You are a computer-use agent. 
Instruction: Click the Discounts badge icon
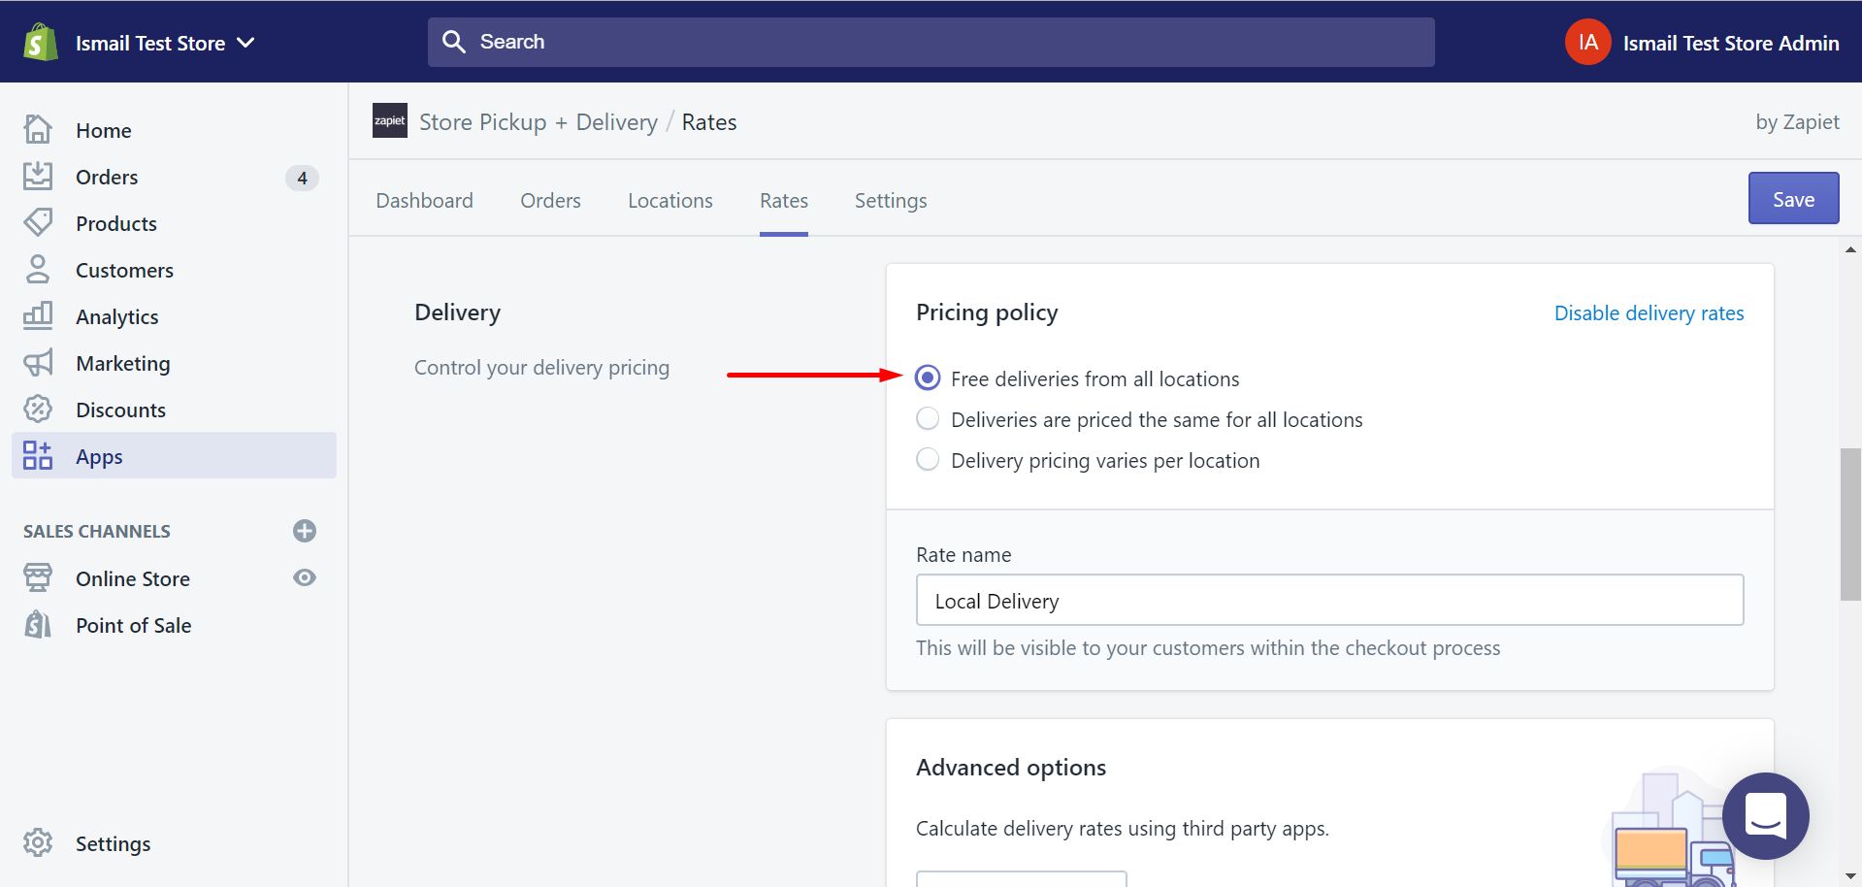[x=38, y=409]
